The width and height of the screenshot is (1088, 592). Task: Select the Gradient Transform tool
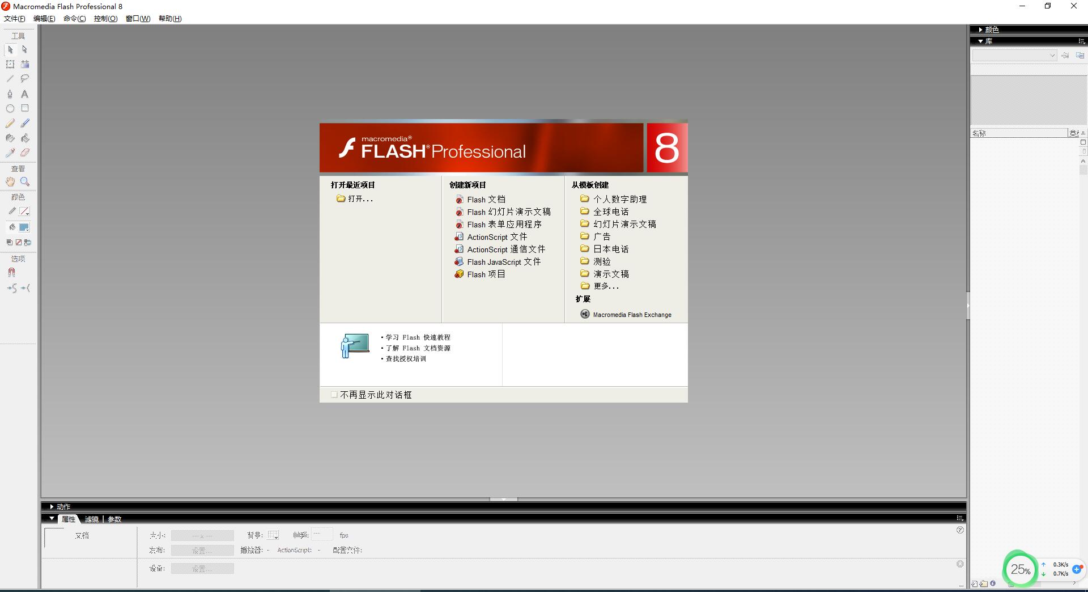tap(25, 65)
